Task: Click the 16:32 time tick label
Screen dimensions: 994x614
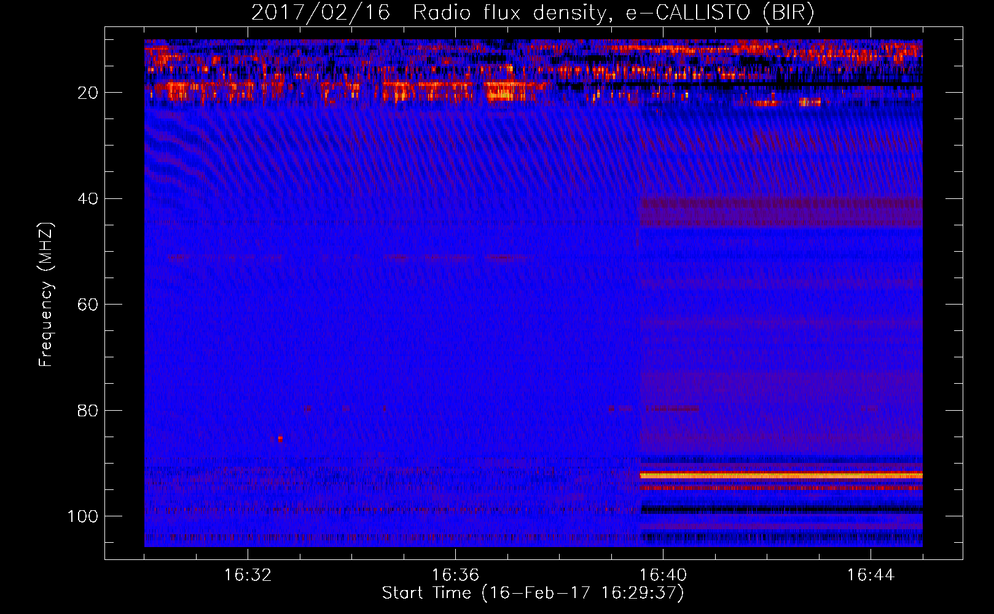Action: point(248,575)
